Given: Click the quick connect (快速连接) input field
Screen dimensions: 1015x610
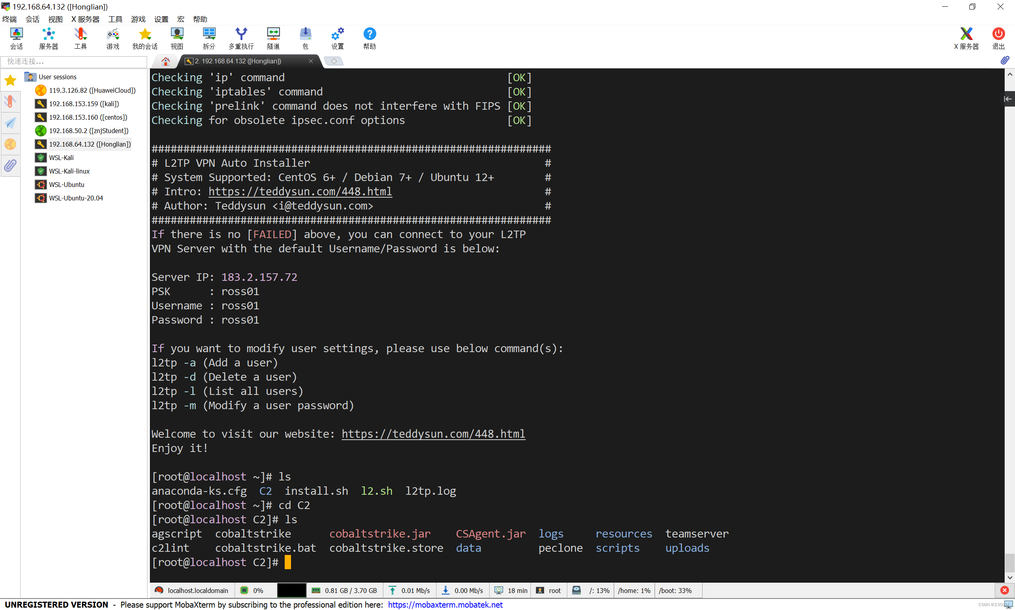Looking at the screenshot, I should tap(74, 62).
